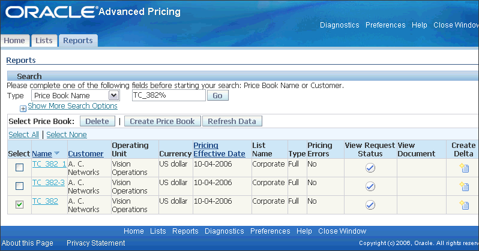This screenshot has width=479, height=251.
Task: Check the box for TC_382_1 row
Action: pyautogui.click(x=20, y=168)
